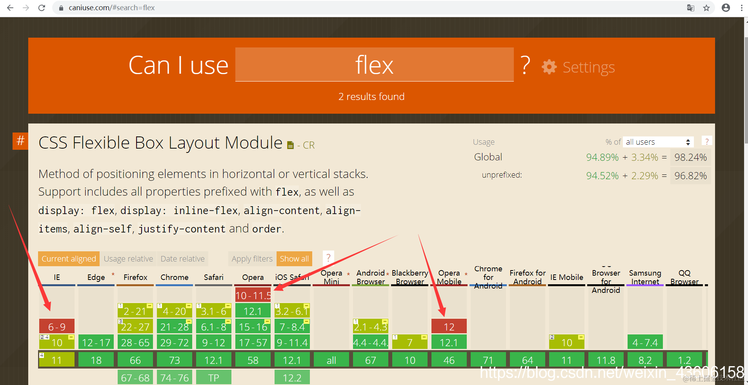Click Firefox 67-68 future versions cell

pos(135,377)
